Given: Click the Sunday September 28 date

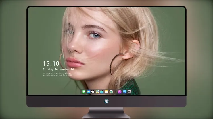Looking at the screenshot, I should click(x=59, y=69).
